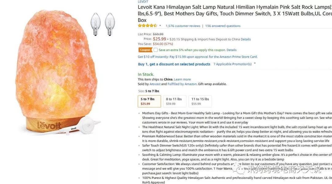Click the LEVOIT brand link
This screenshot has width=332, height=184.
click(143, 2)
